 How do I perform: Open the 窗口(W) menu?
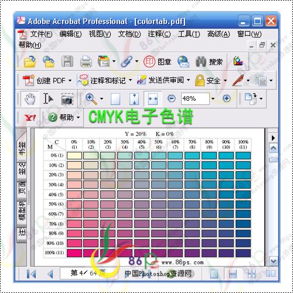point(249,34)
